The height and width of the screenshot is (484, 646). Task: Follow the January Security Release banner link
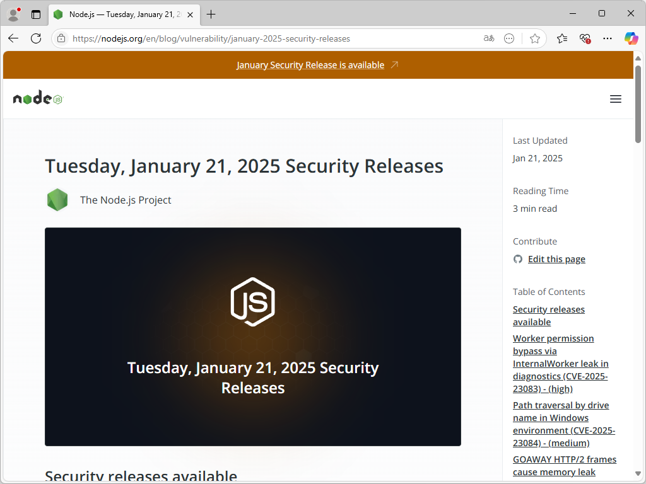point(310,64)
